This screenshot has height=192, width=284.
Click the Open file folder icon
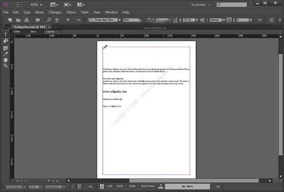click(18, 20)
